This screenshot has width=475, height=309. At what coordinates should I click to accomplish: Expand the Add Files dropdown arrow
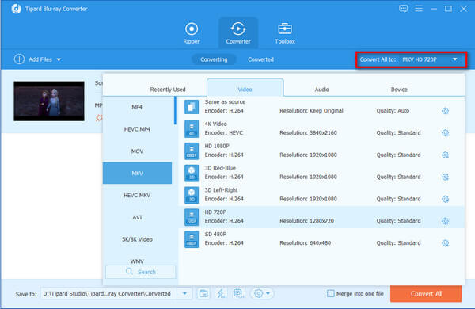[59, 59]
